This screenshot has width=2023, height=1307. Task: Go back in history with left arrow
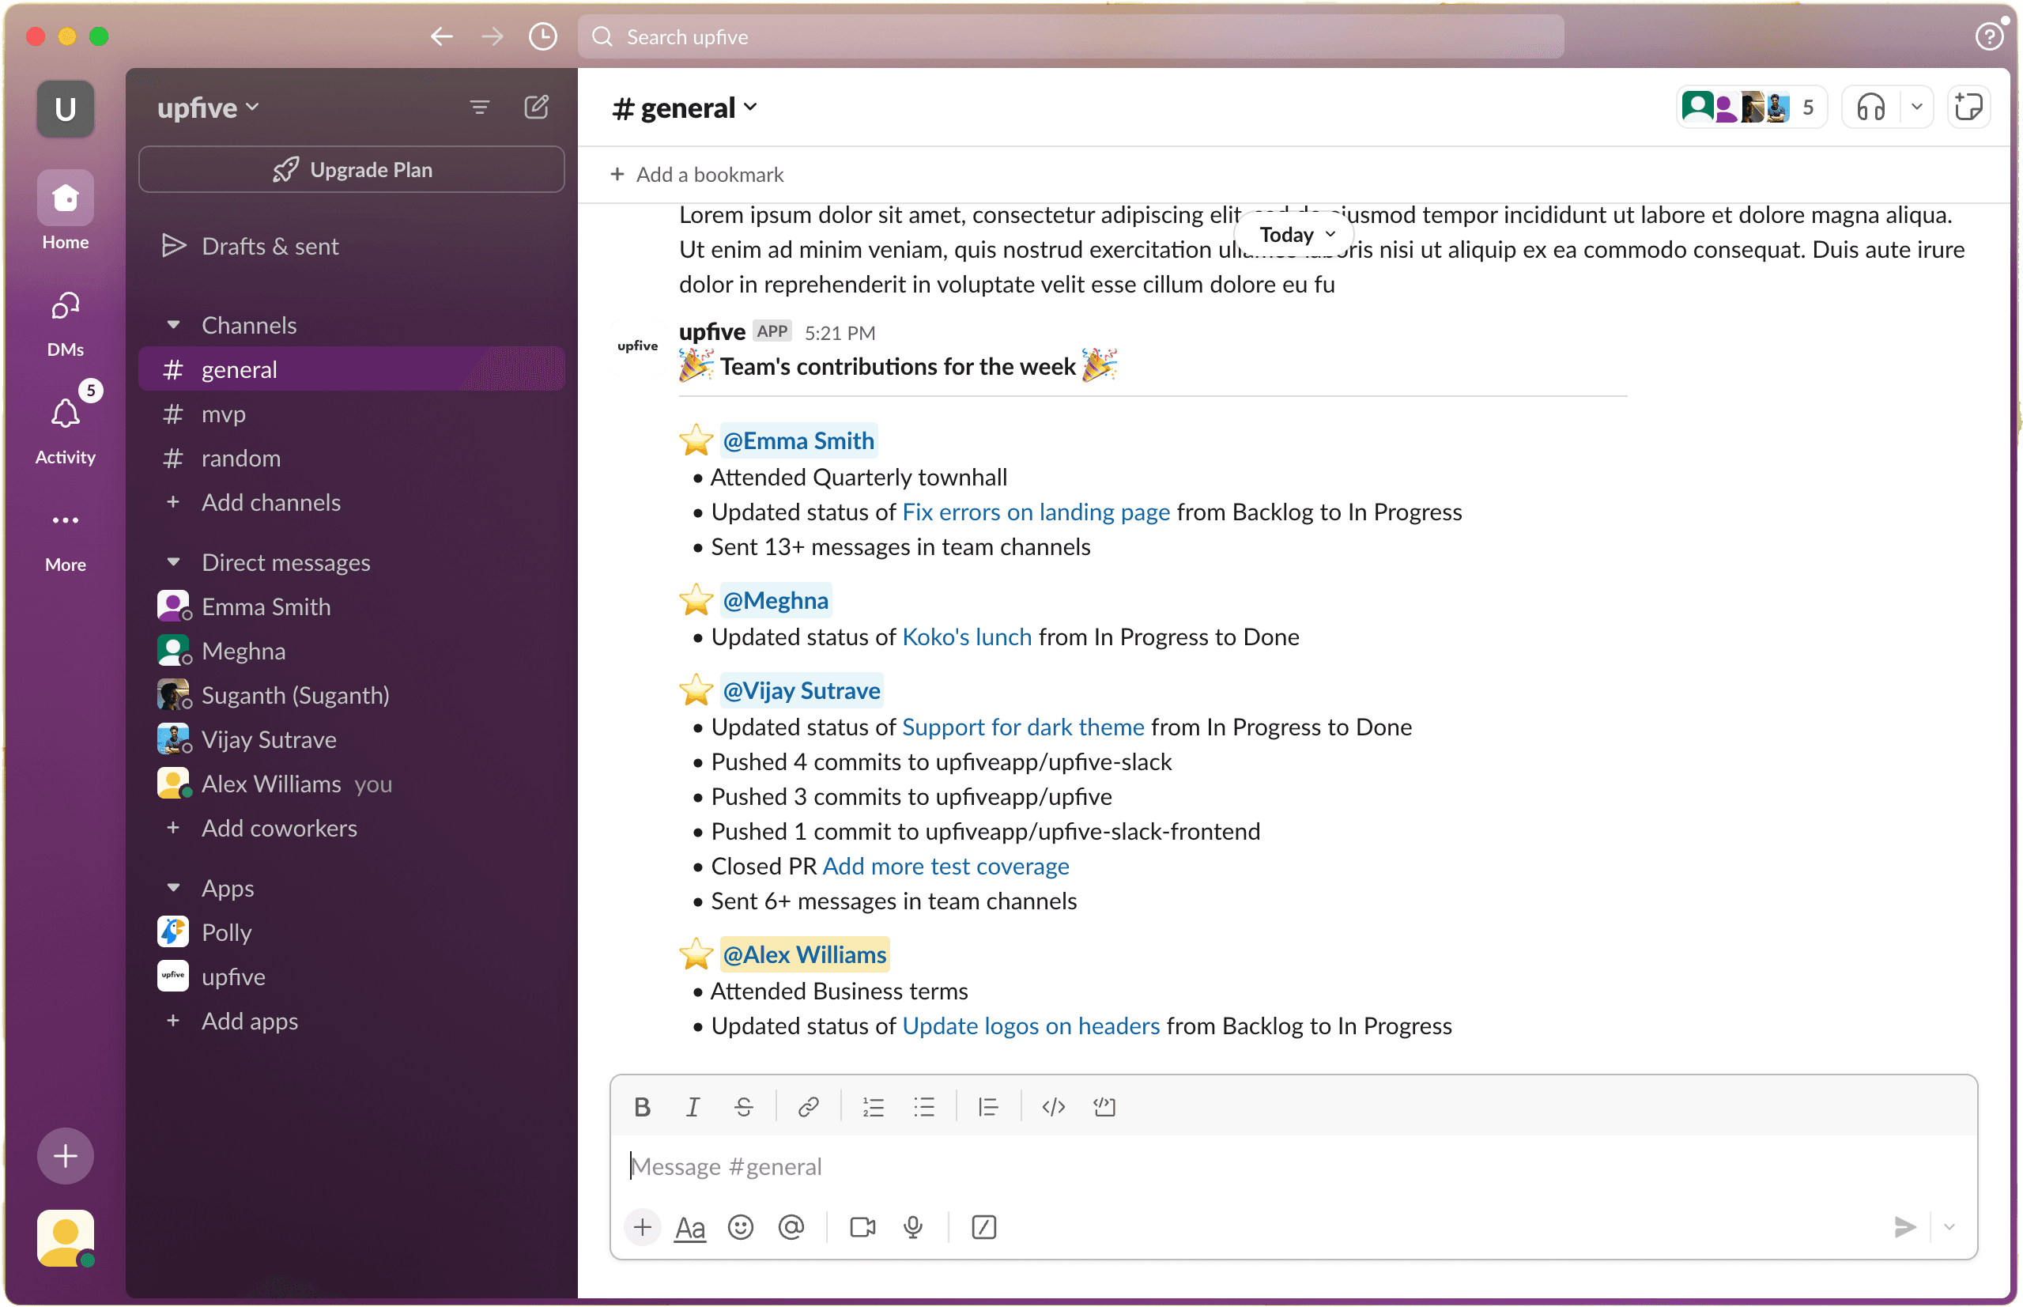[x=441, y=36]
